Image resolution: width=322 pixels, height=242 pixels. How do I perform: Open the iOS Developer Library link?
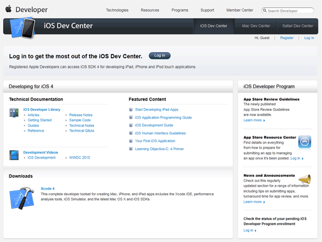coord(42,110)
